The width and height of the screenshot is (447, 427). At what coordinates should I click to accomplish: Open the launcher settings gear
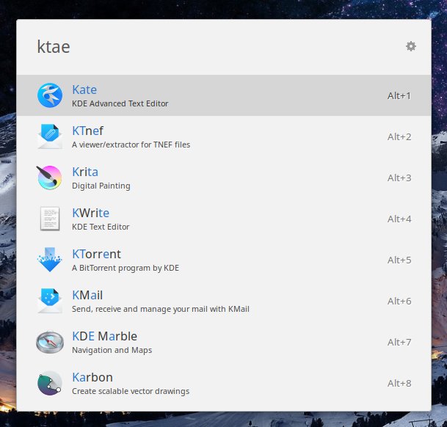click(411, 46)
